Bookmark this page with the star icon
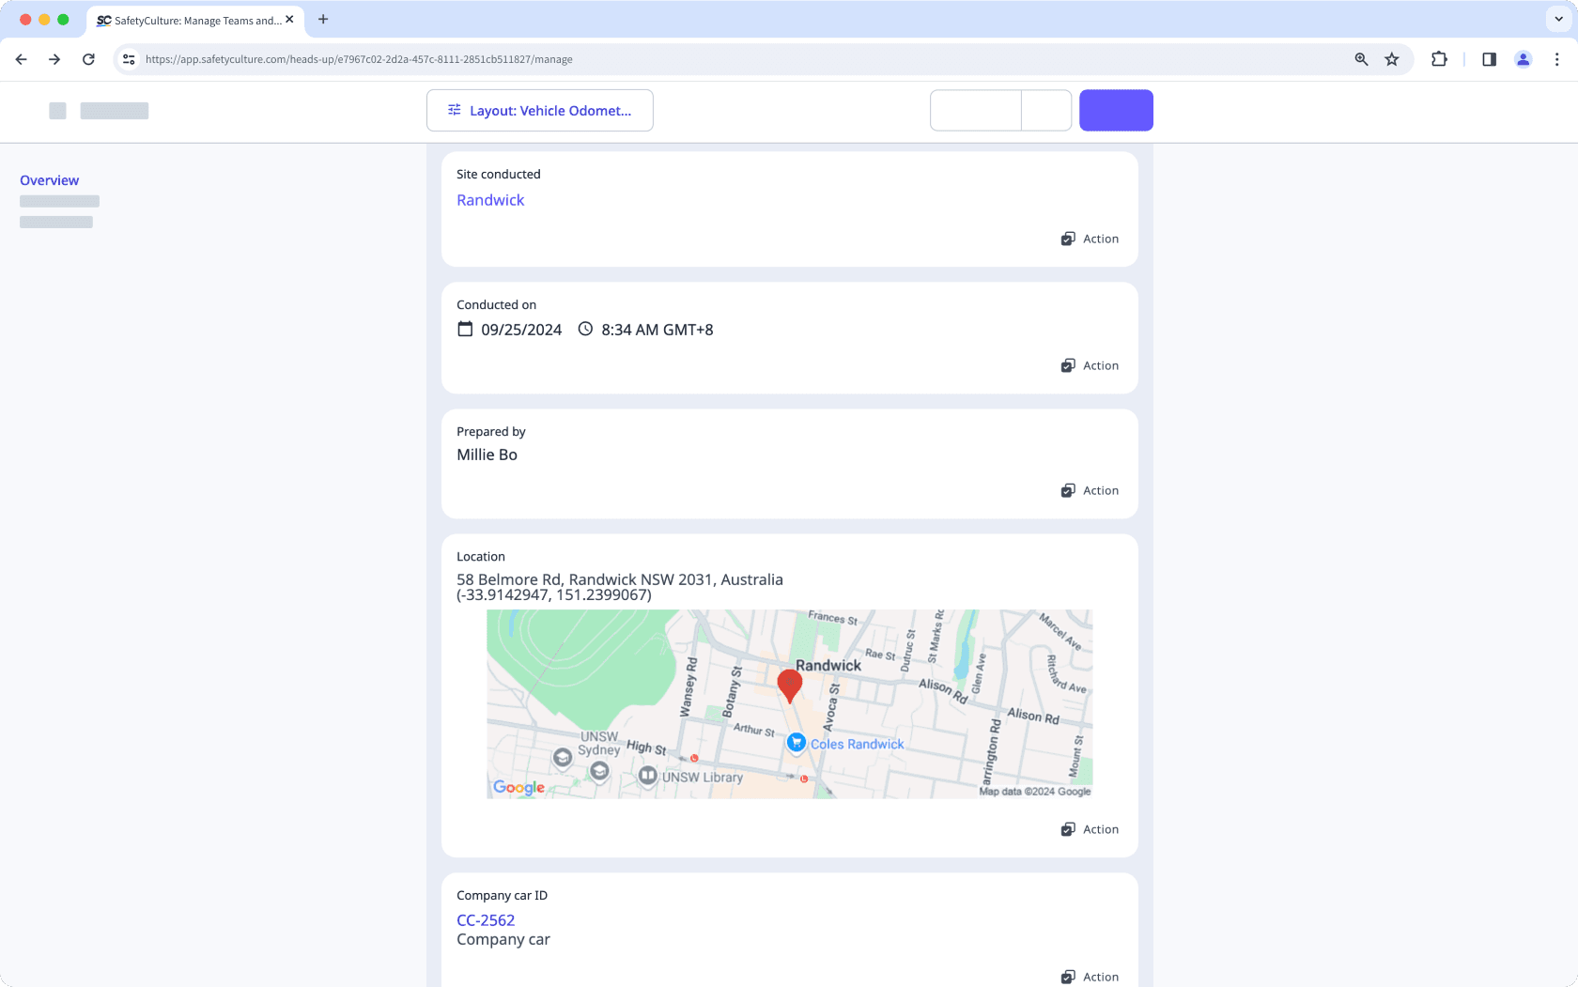1578x987 pixels. pyautogui.click(x=1392, y=59)
